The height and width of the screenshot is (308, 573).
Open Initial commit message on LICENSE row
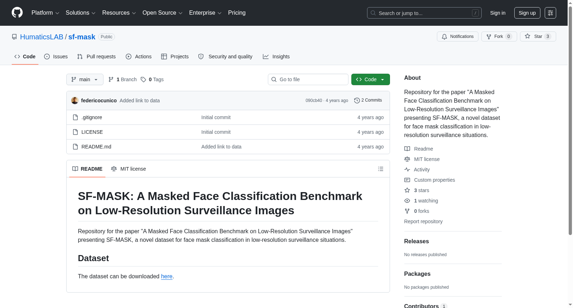(x=216, y=132)
